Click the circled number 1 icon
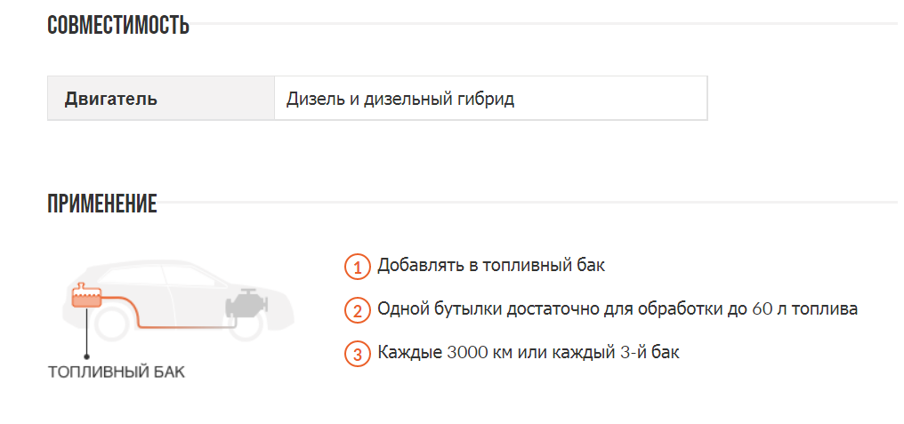904x424 pixels. (x=356, y=267)
